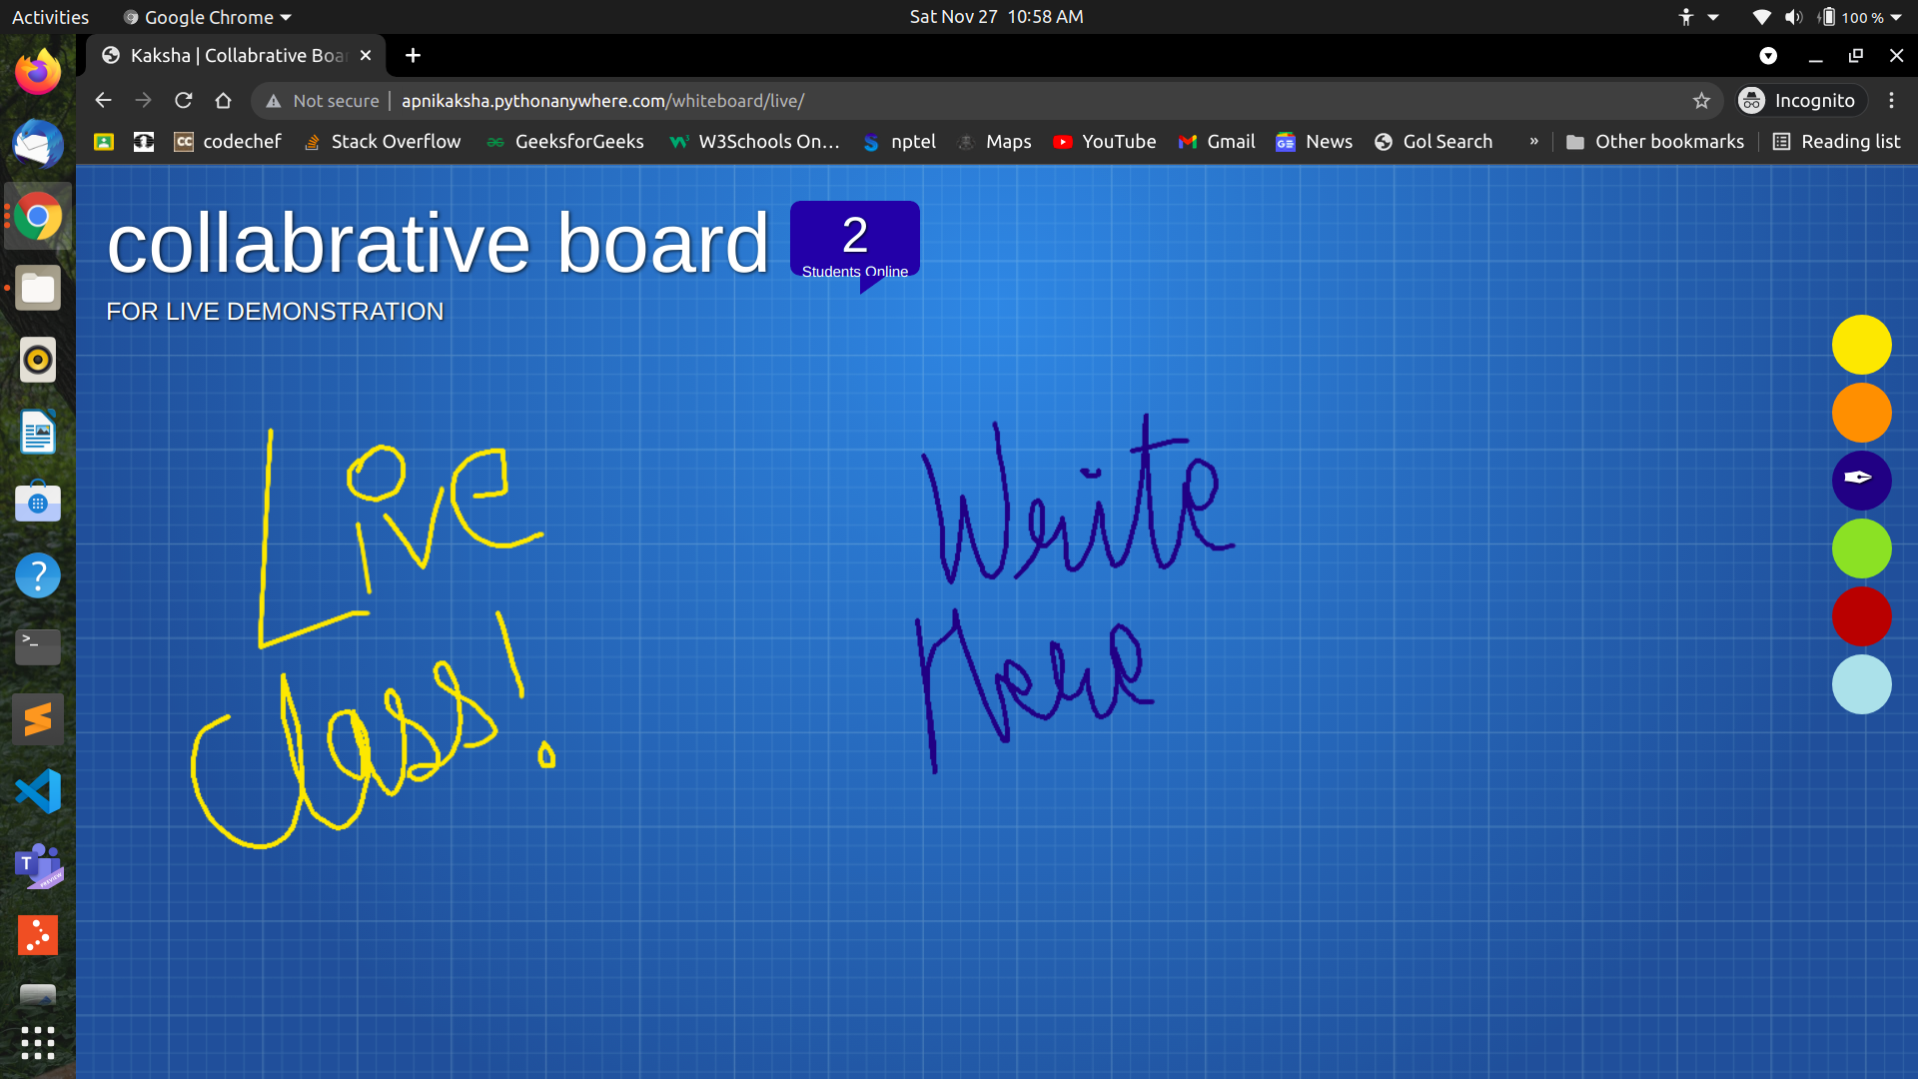The height and width of the screenshot is (1079, 1918).
Task: Click the Students Online counter badge
Action: 854,241
